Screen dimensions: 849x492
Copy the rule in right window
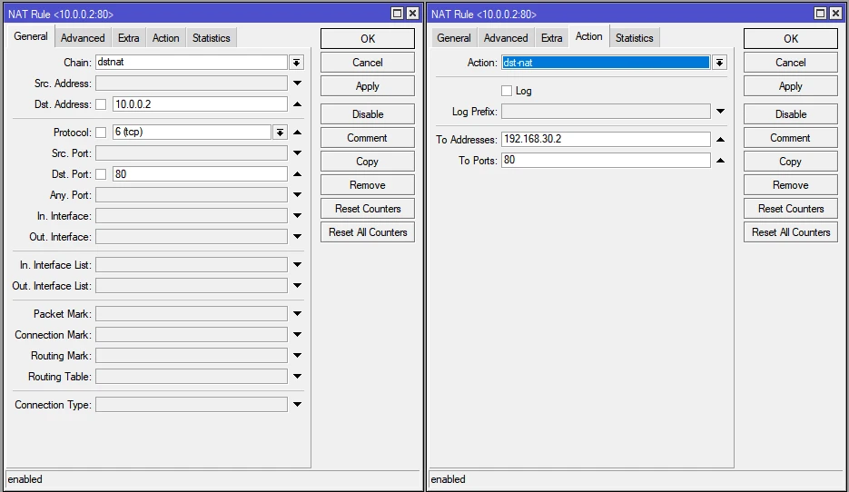[791, 162]
